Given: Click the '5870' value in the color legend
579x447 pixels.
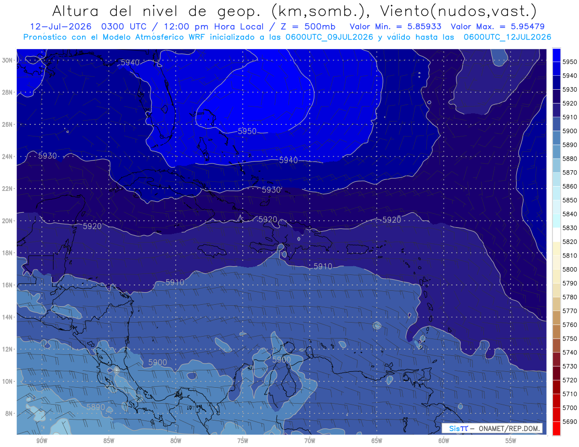Looking at the screenshot, I should click(x=569, y=173).
